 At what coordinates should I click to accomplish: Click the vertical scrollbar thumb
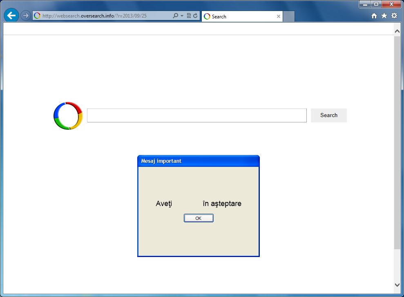click(397, 142)
